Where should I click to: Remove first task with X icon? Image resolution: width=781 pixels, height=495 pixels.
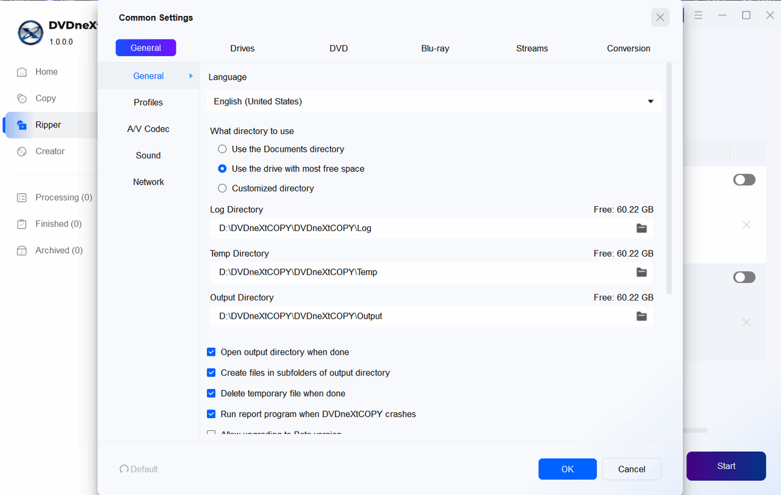[x=746, y=224]
